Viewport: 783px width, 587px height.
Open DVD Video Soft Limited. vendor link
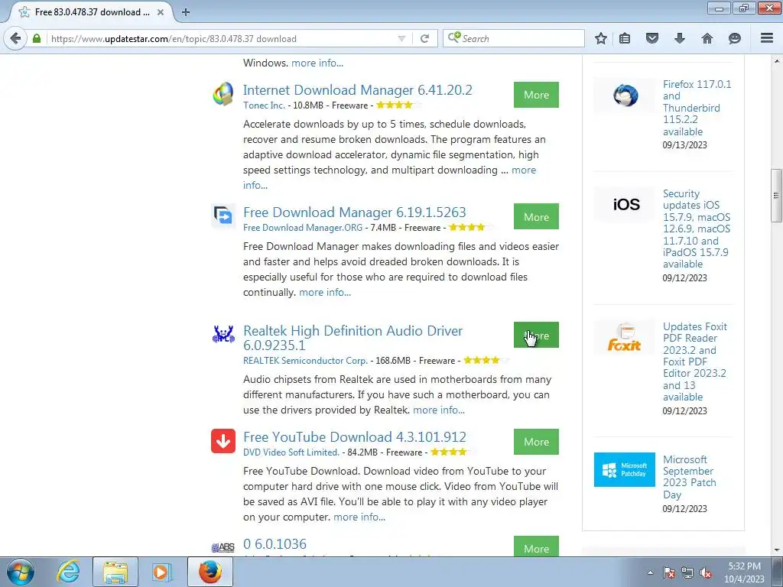291,452
